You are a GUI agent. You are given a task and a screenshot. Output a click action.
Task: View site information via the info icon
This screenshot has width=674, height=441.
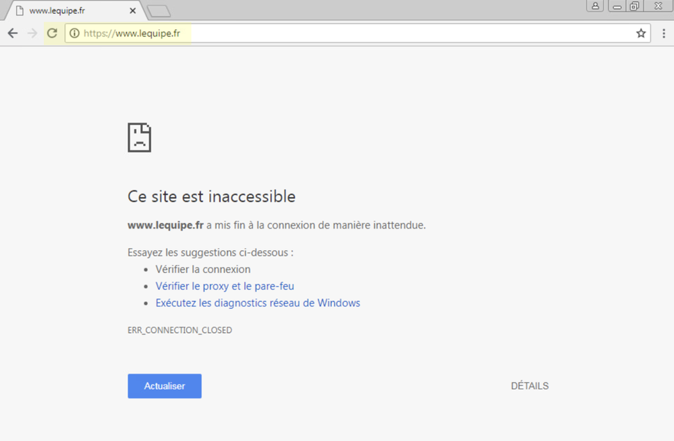coord(74,33)
